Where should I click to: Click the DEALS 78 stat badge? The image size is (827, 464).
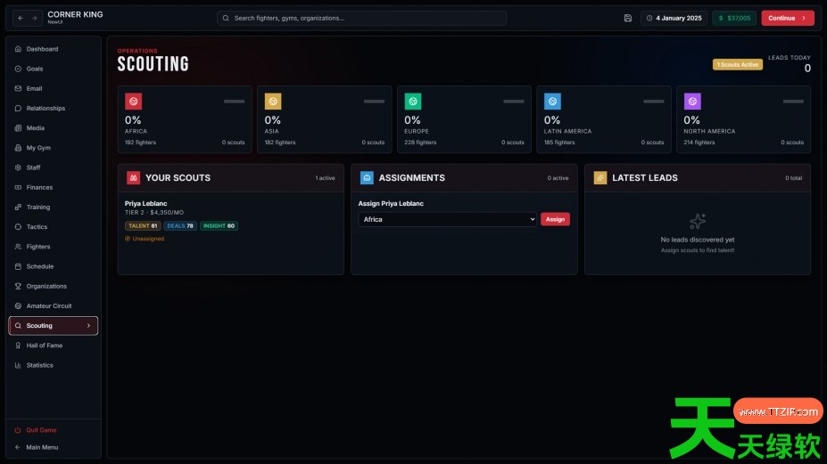(x=180, y=226)
